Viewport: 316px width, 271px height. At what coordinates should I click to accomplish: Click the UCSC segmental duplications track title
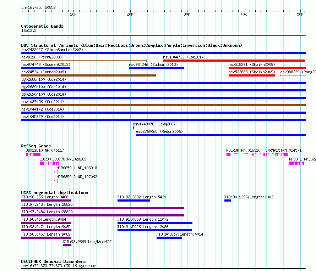pos(55,193)
